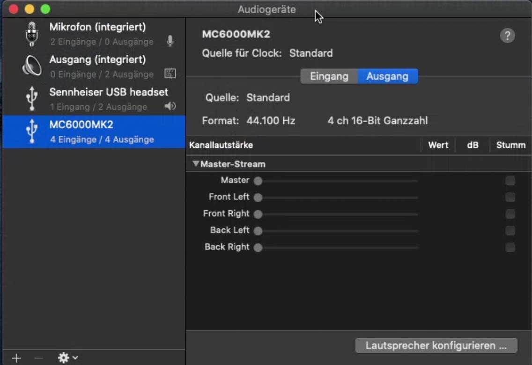The height and width of the screenshot is (365, 532).
Task: Enable mute for Back Right channel
Action: 510,248
